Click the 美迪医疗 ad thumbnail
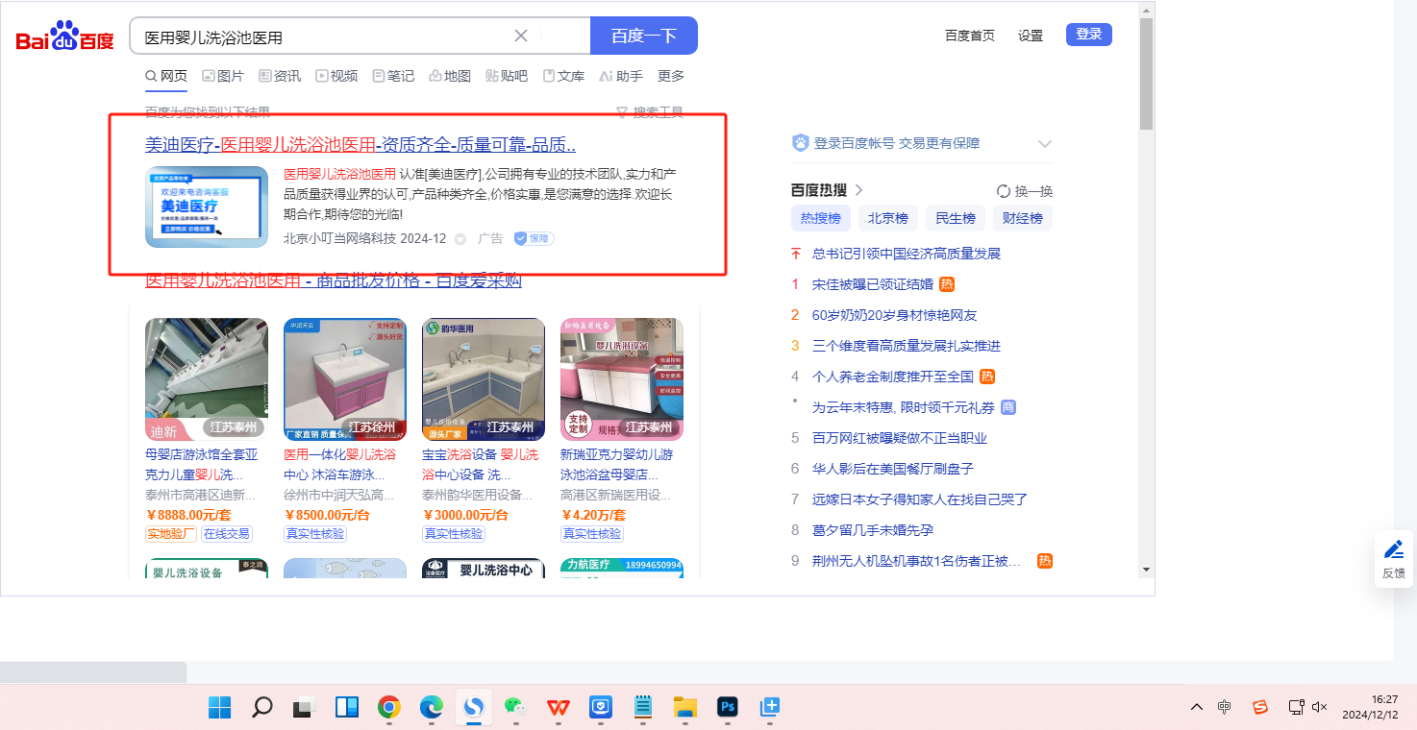 click(x=207, y=207)
